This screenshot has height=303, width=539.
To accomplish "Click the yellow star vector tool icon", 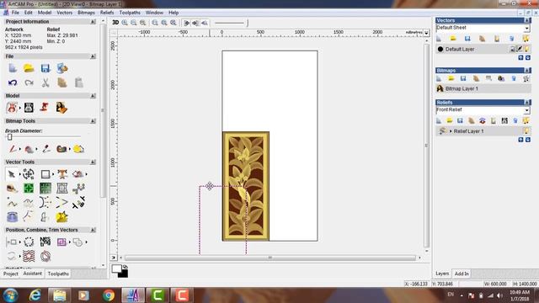I will coord(61,217).
